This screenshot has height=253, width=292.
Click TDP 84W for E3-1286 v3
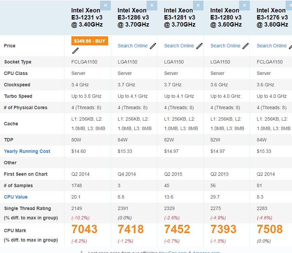(123, 140)
